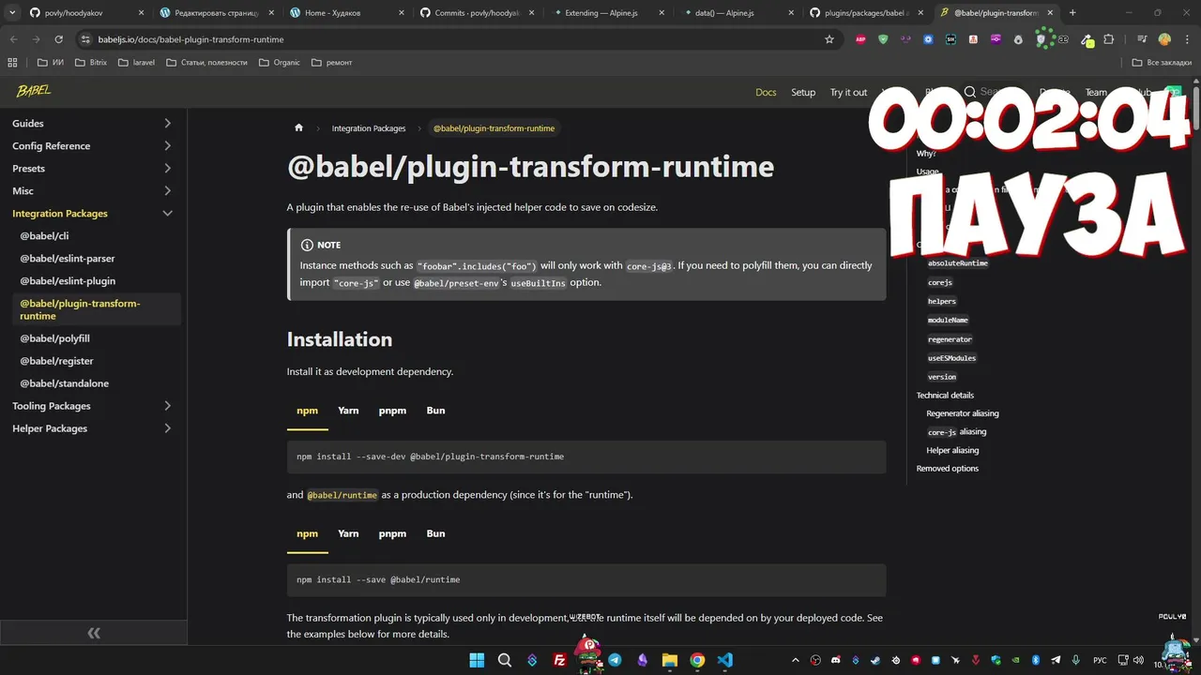Viewport: 1201px width, 675px height.
Task: Expand the Presets sidebar section
Action: pyautogui.click(x=167, y=168)
